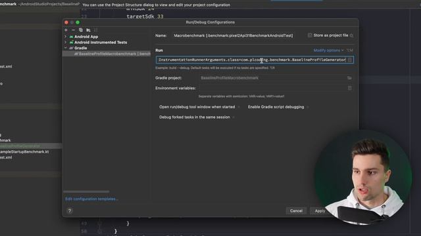The height and width of the screenshot is (236, 421).
Task: Apply the configuration changes
Action: pyautogui.click(x=320, y=211)
